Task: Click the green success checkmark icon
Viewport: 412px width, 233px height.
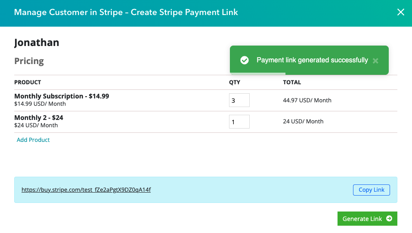Action: point(245,60)
